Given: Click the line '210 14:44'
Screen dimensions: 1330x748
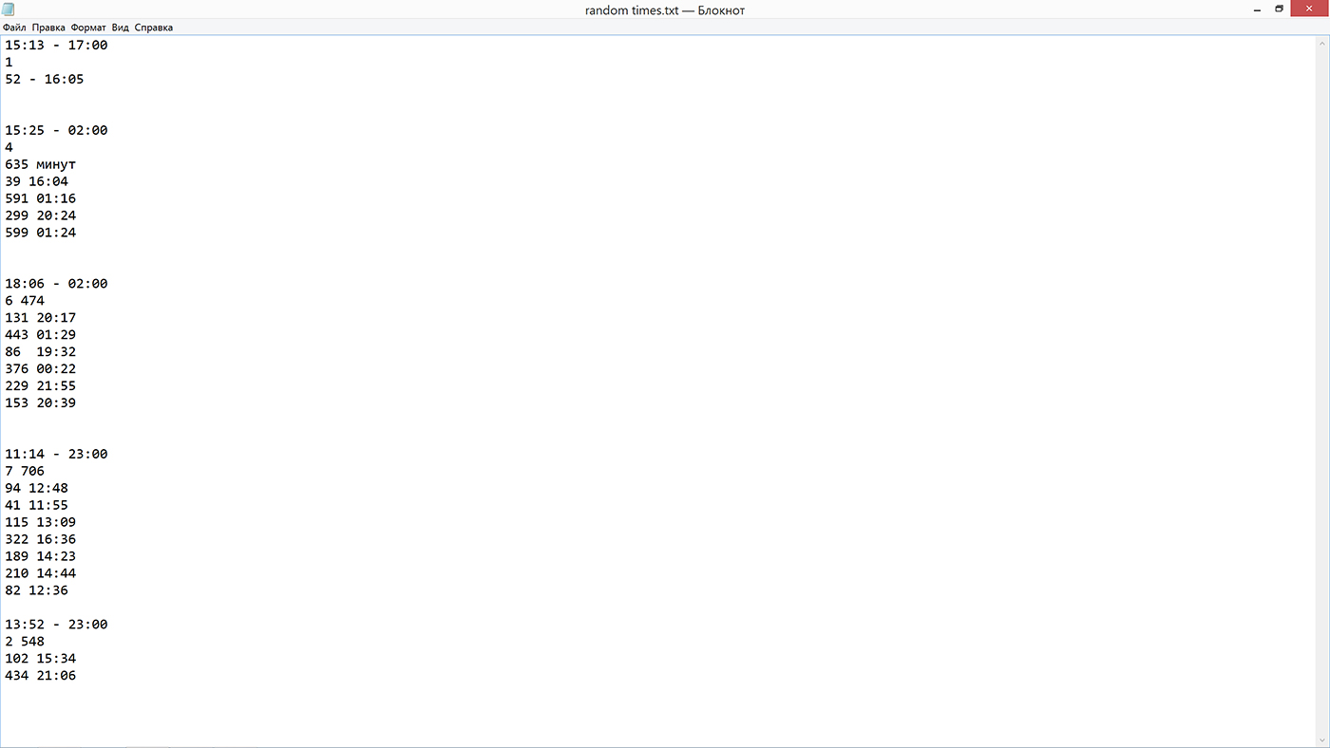Looking at the screenshot, I should (40, 574).
